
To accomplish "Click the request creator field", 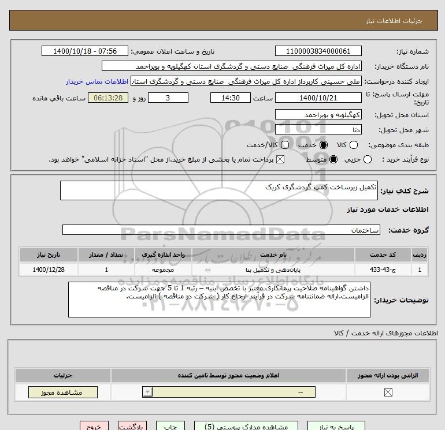I will pos(246,81).
